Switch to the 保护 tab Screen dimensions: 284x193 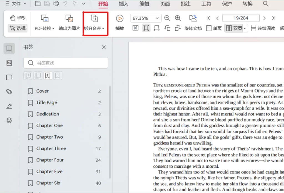click(227, 4)
